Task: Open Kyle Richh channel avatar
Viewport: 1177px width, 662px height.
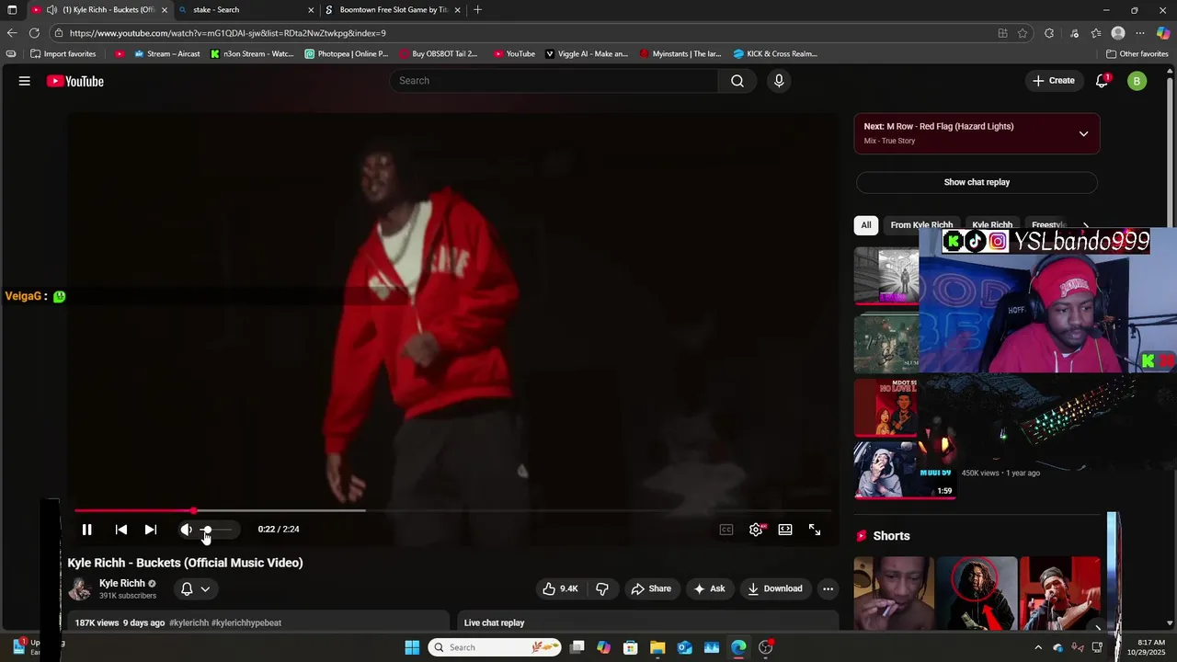Action: point(80,588)
